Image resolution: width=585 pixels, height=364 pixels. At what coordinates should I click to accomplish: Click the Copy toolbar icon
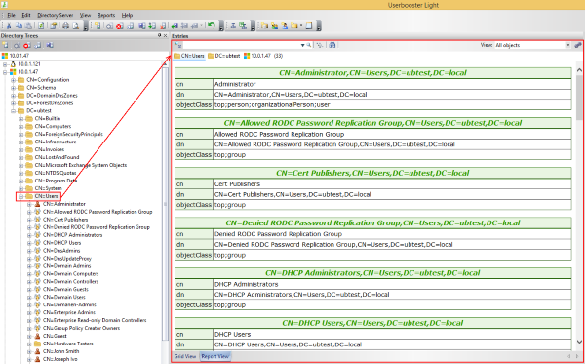[19, 26]
